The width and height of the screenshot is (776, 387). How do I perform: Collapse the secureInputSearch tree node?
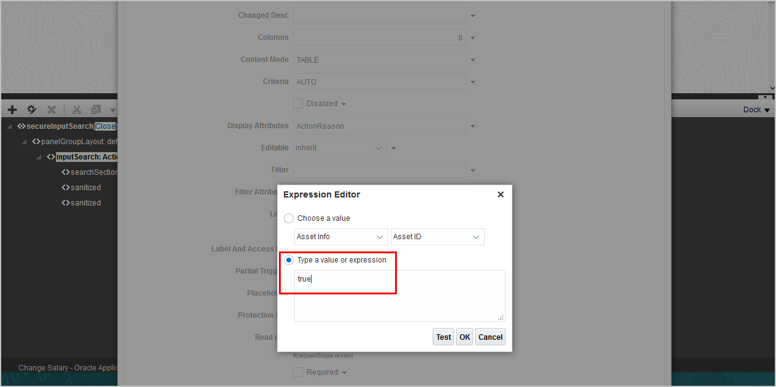click(9, 126)
